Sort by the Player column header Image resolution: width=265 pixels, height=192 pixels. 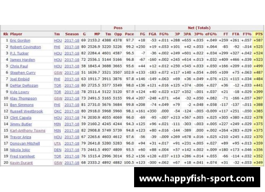pyautogui.click(x=16, y=34)
